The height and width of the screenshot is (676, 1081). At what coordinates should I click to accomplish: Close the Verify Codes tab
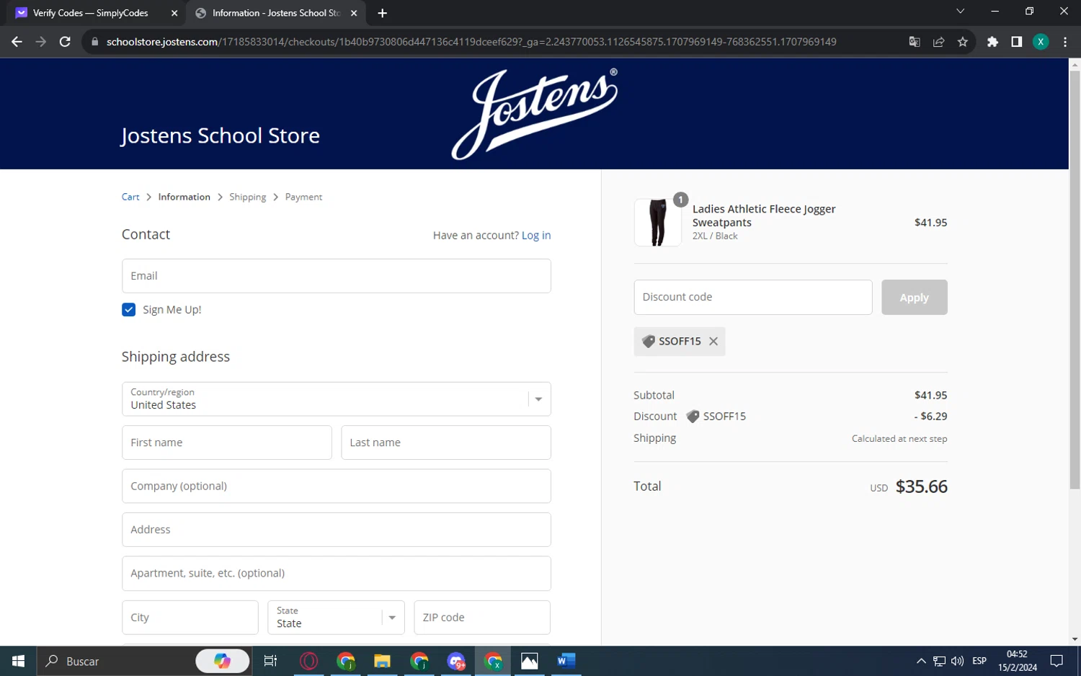pos(174,13)
